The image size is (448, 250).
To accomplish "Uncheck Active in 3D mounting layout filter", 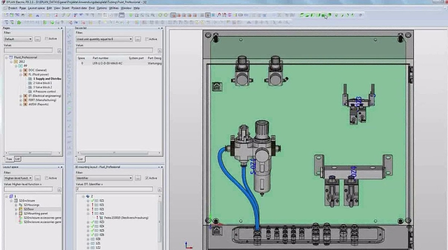I will (x=147, y=178).
